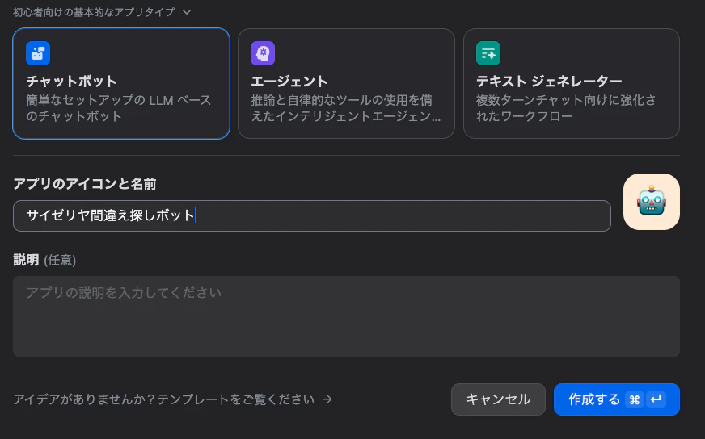Click the command key symbol on create button
The height and width of the screenshot is (439, 705).
[x=635, y=399]
